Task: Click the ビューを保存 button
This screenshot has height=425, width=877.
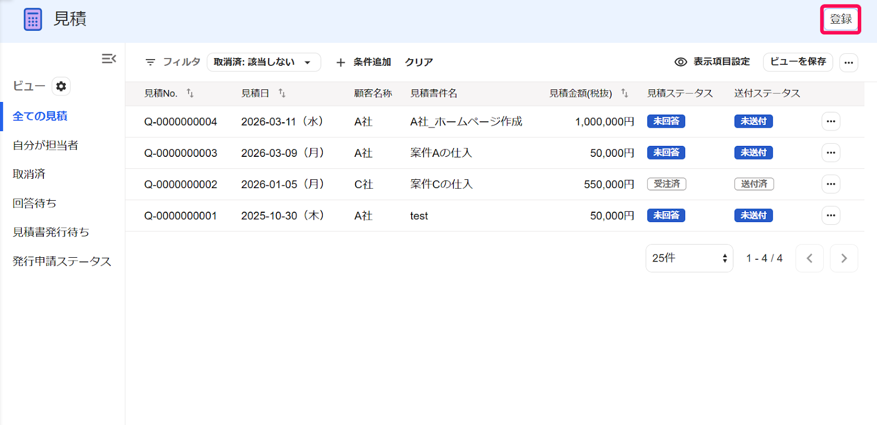Action: click(798, 62)
